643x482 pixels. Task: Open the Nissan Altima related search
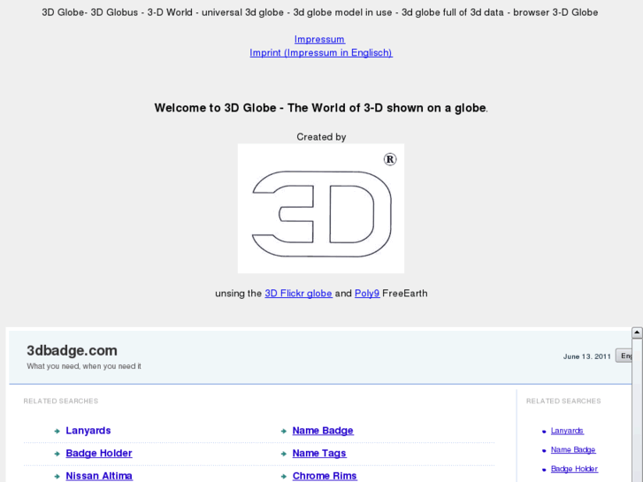[99, 476]
